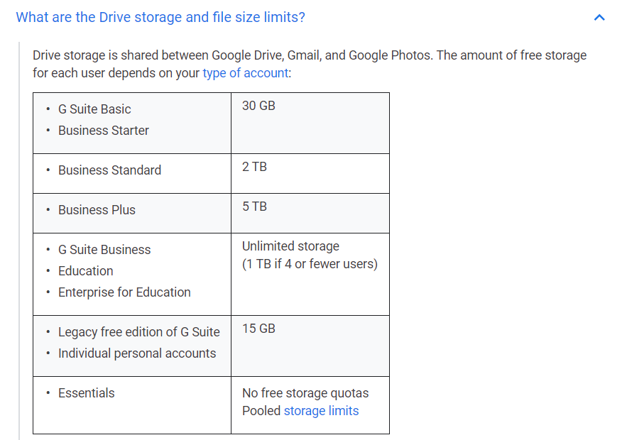Click 'No free storage quotas' text

coord(305,393)
